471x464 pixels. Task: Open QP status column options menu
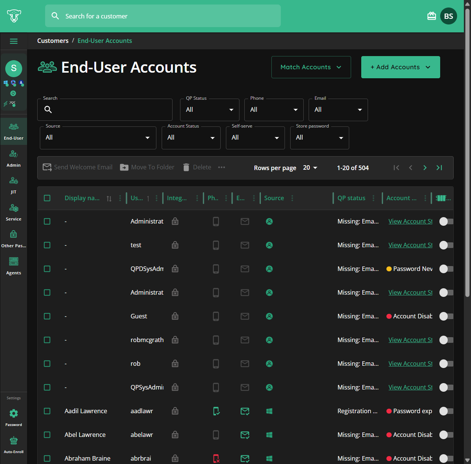pyautogui.click(x=373, y=198)
